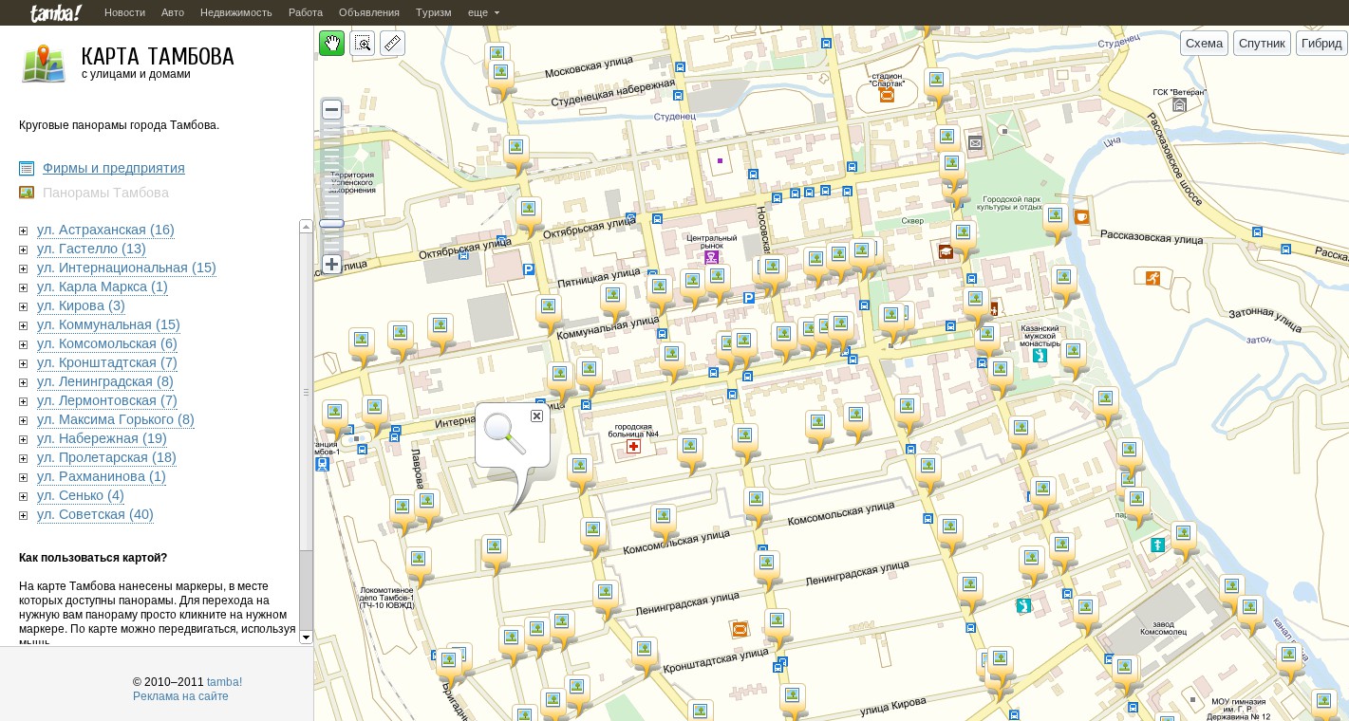The height and width of the screenshot is (721, 1349).
Task: Click the Central market purple icon
Action: pos(711,257)
